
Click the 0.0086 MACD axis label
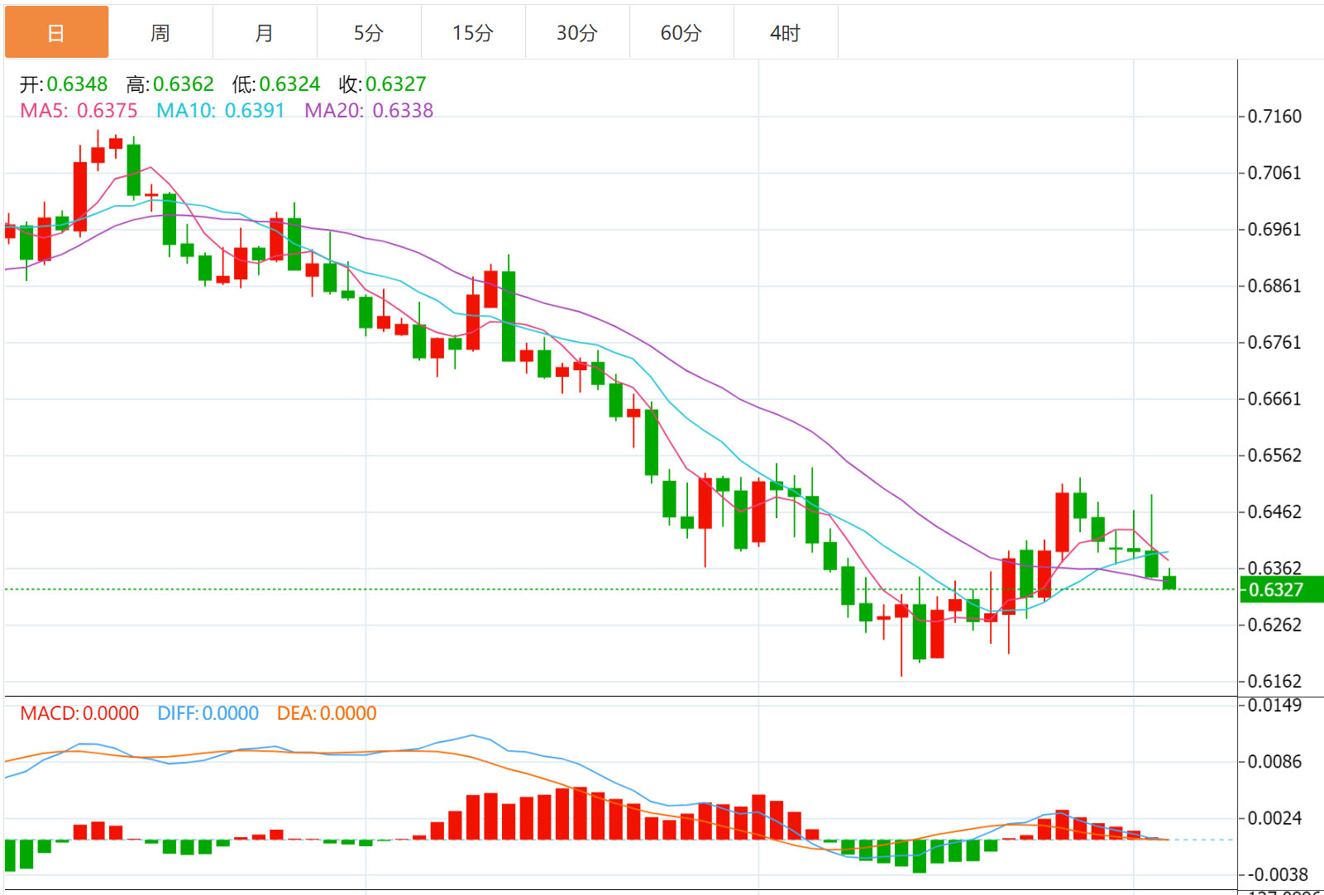pyautogui.click(x=1274, y=761)
